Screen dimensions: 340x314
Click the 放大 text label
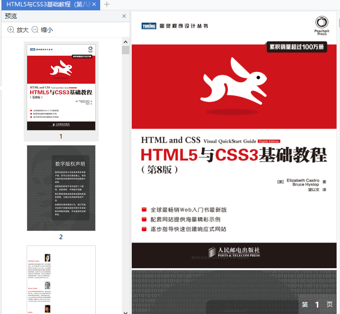click(x=23, y=30)
